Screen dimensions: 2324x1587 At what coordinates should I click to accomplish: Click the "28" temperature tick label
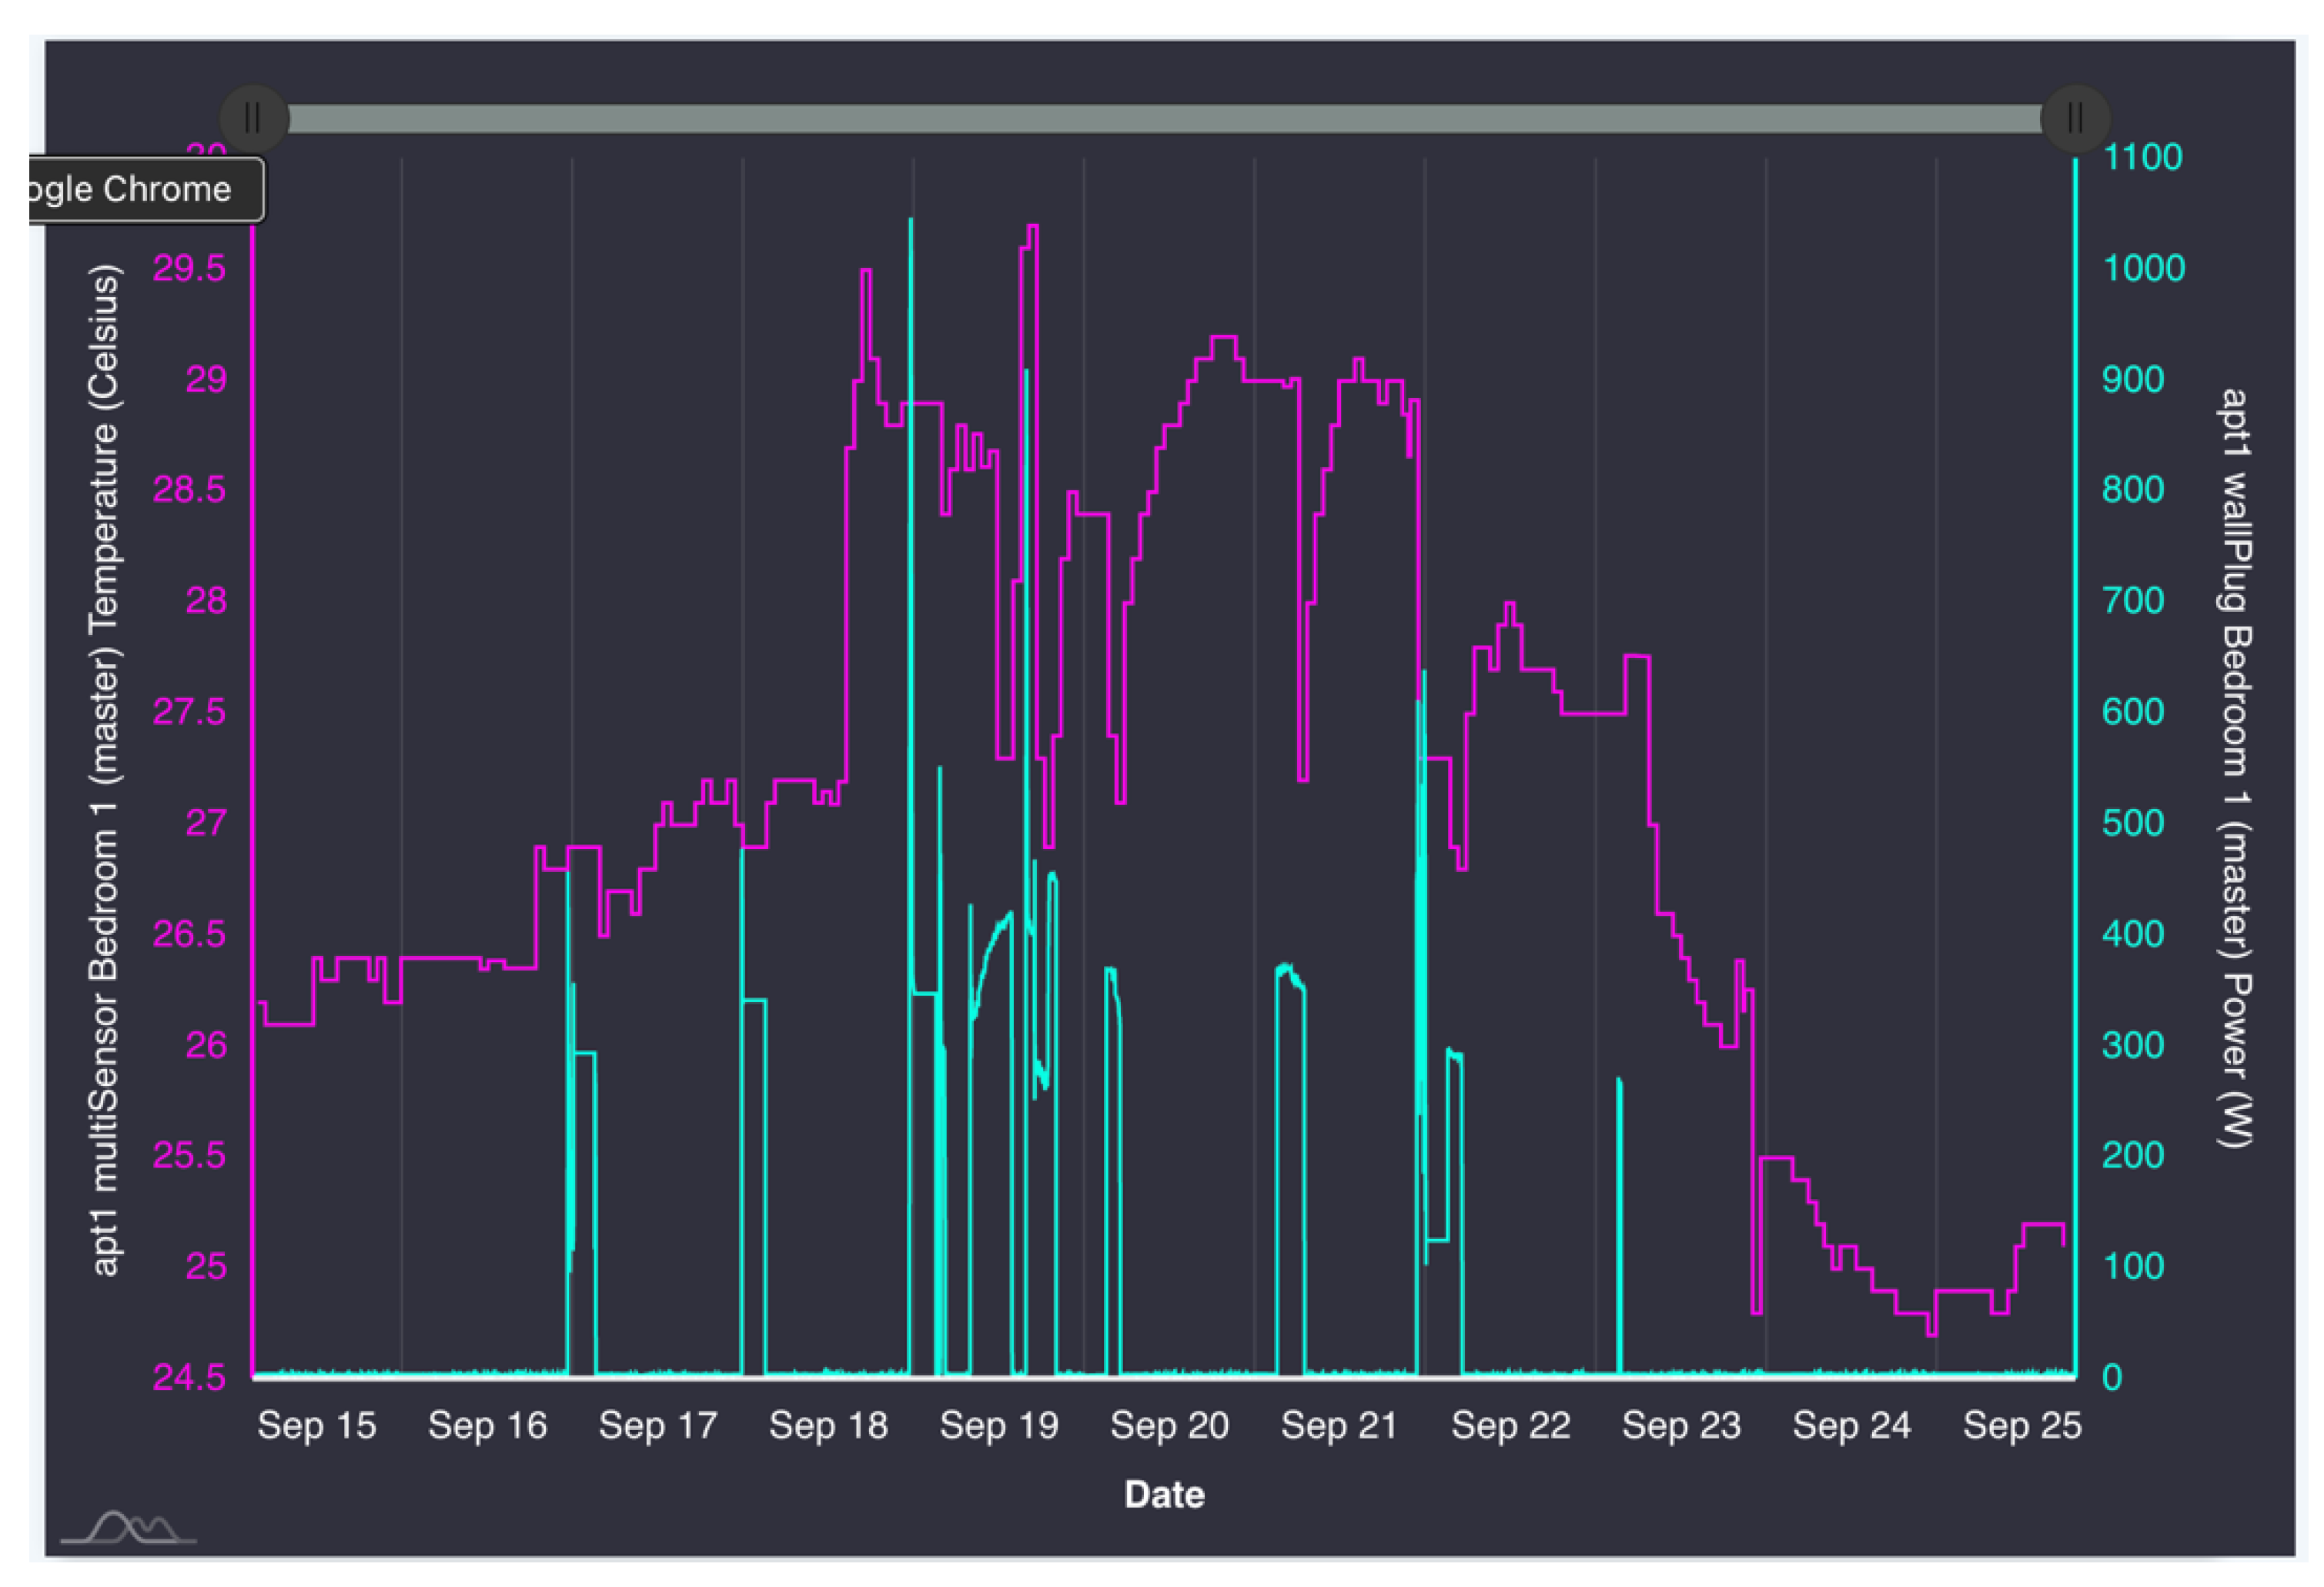(x=207, y=601)
